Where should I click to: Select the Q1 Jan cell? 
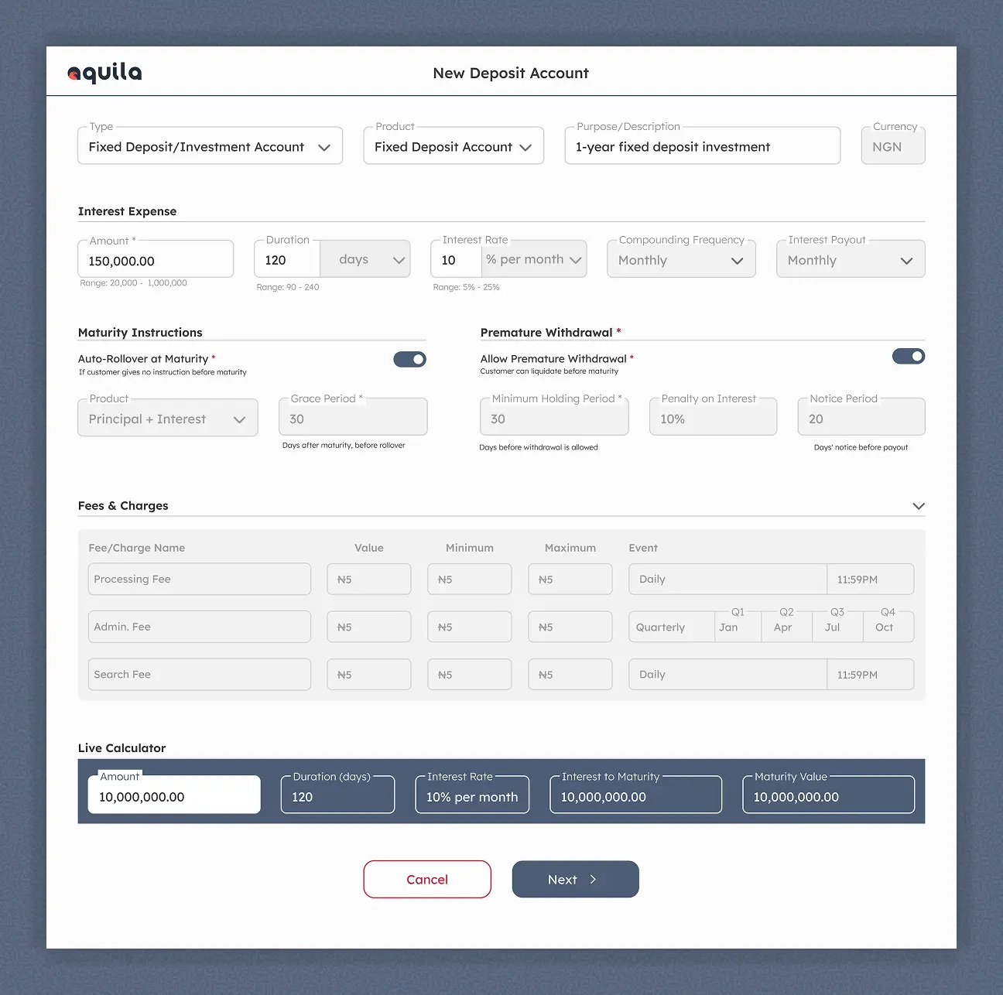pos(738,627)
